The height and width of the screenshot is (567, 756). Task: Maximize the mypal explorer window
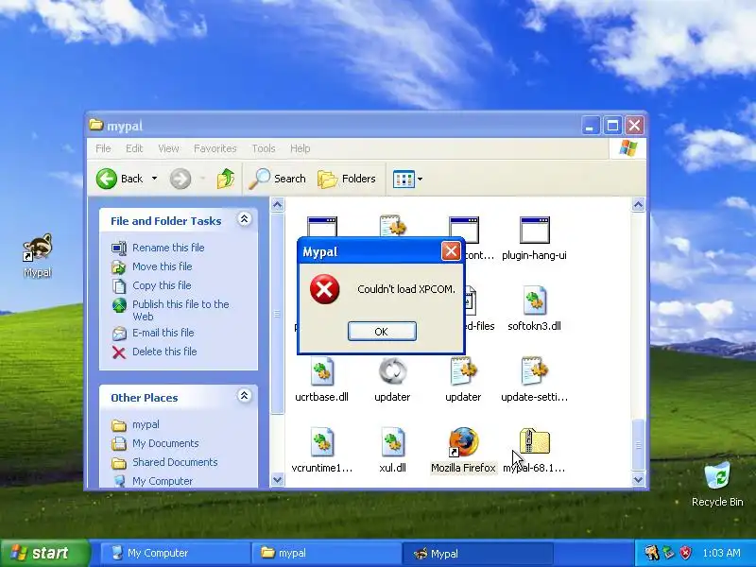(x=612, y=126)
